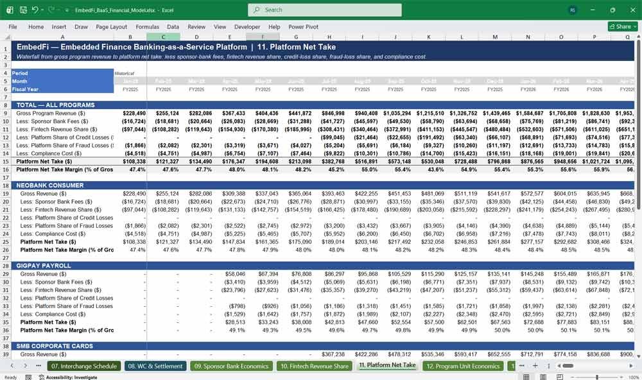Image resolution: width=642 pixels, height=380 pixels.
Task: Select the 11. Platform Net Take sheet tab
Action: (387, 365)
